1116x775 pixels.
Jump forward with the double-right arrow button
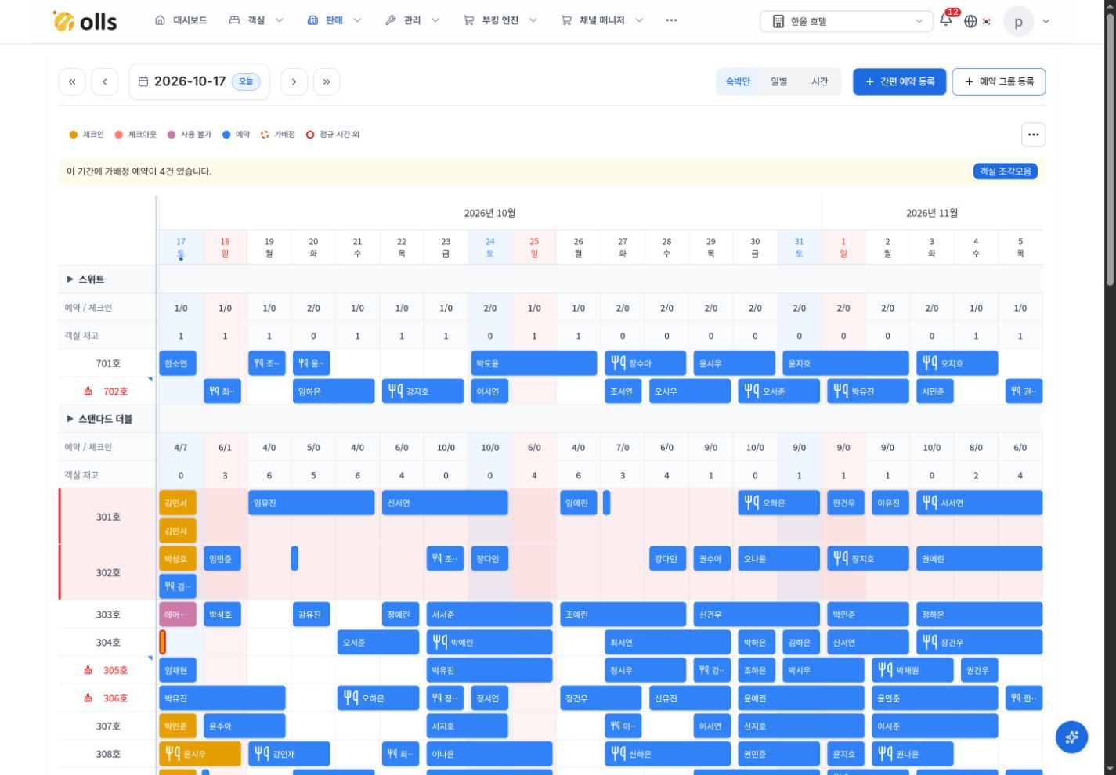(327, 81)
